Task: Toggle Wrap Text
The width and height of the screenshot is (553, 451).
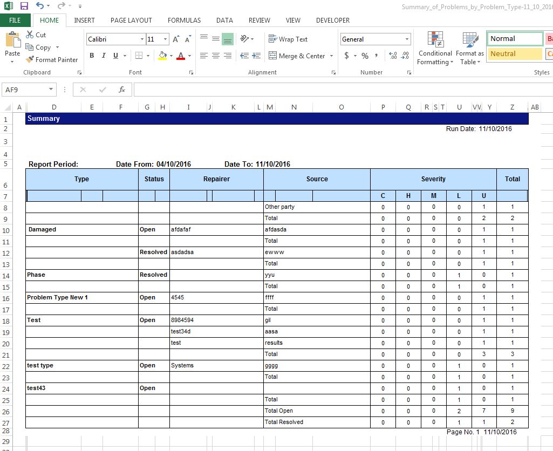Action: pos(288,39)
